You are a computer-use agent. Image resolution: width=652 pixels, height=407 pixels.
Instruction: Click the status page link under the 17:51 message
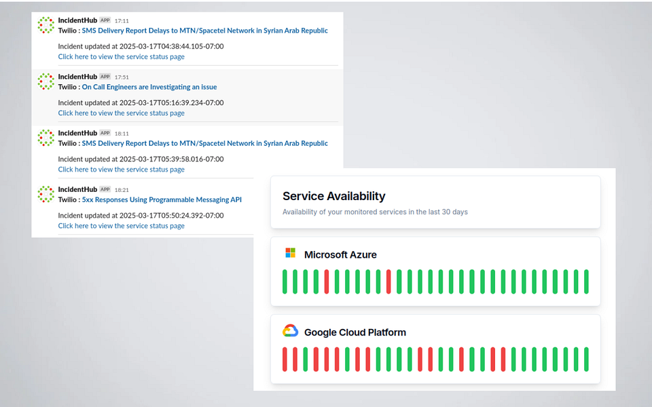click(x=121, y=113)
